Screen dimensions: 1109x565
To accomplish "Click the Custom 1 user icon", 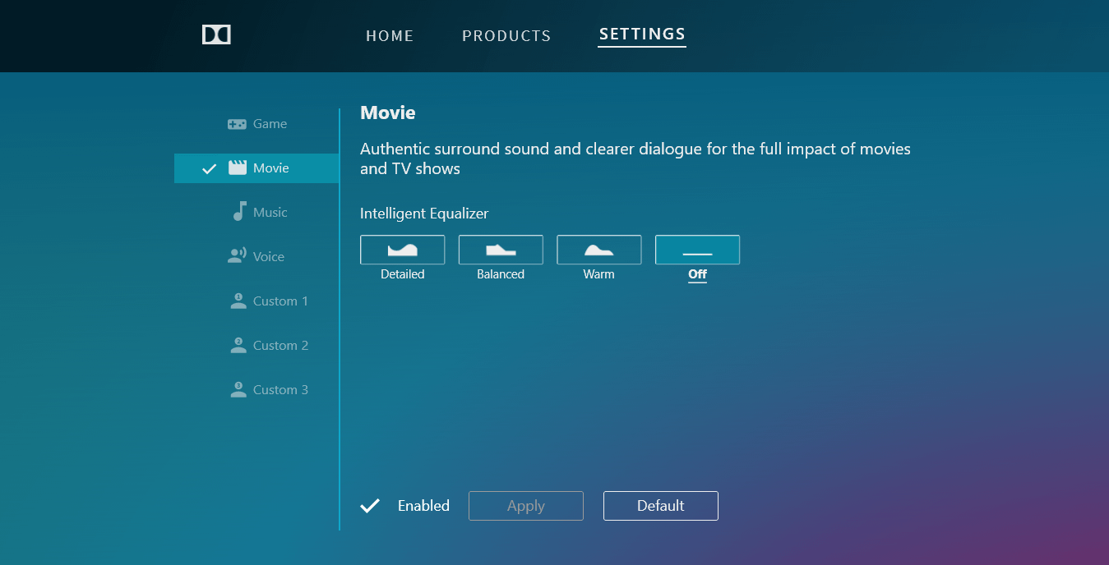I will tap(238, 301).
